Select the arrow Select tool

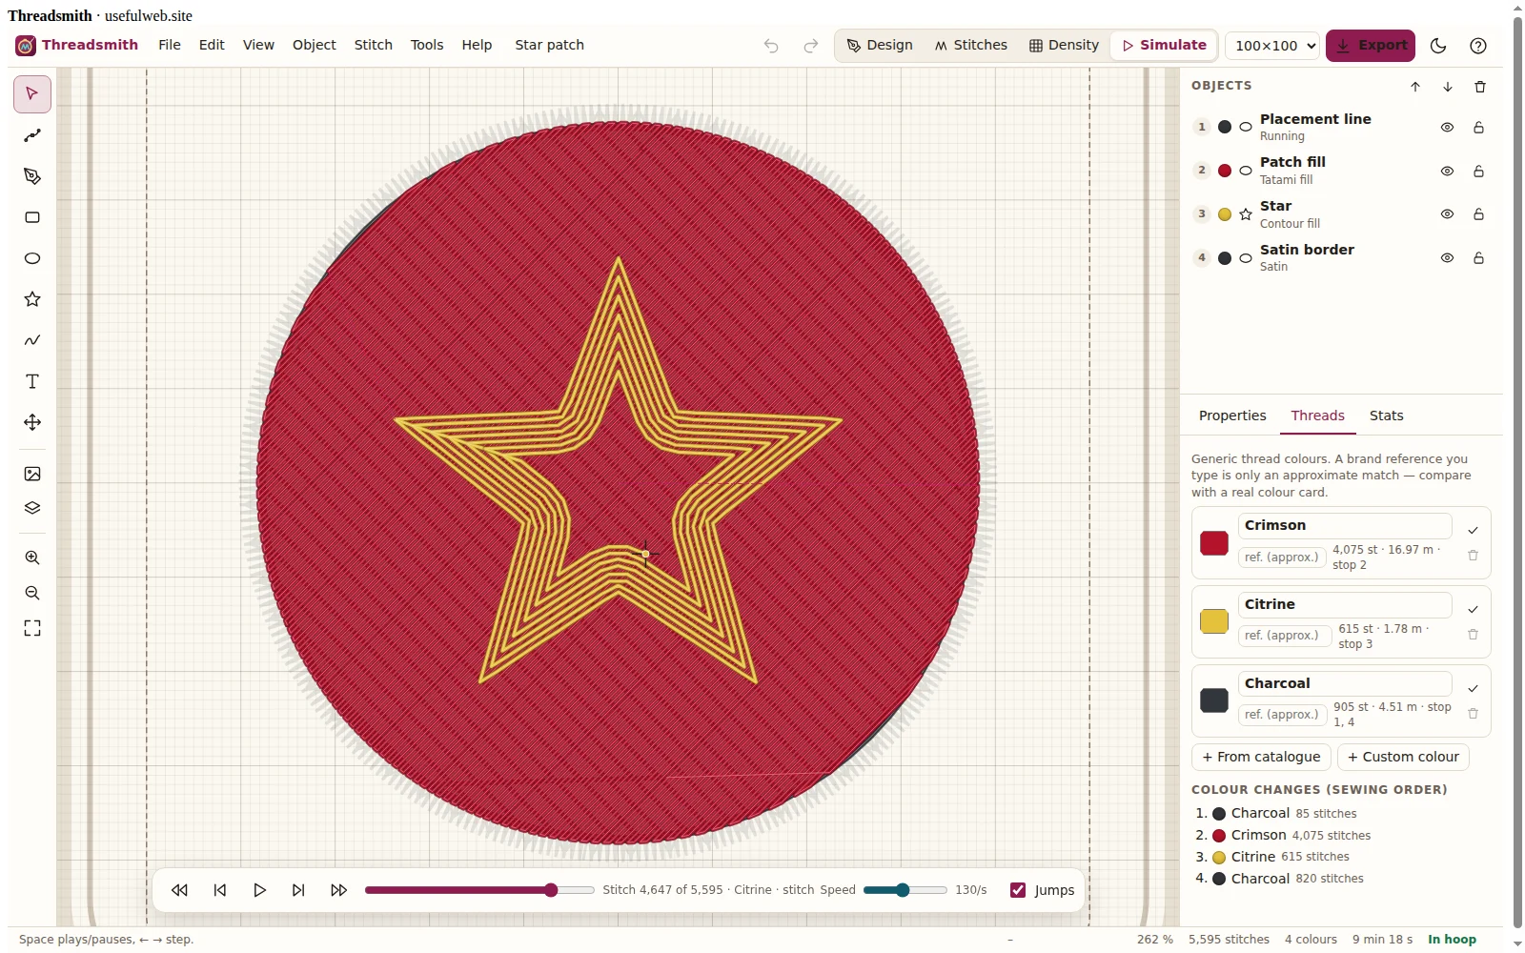tap(32, 93)
